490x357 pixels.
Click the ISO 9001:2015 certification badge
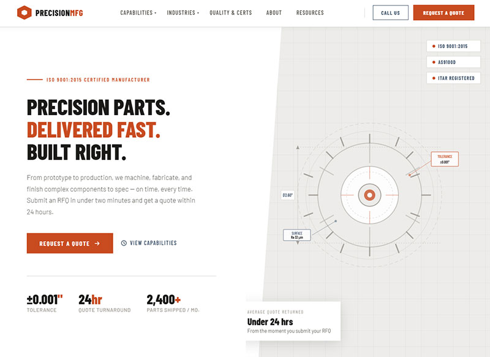453,47
